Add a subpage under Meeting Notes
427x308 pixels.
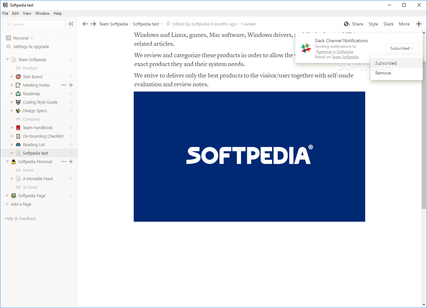pos(71,85)
